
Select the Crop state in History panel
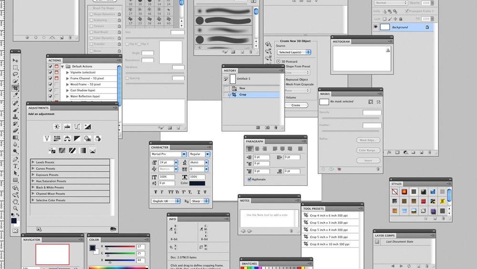click(251, 95)
